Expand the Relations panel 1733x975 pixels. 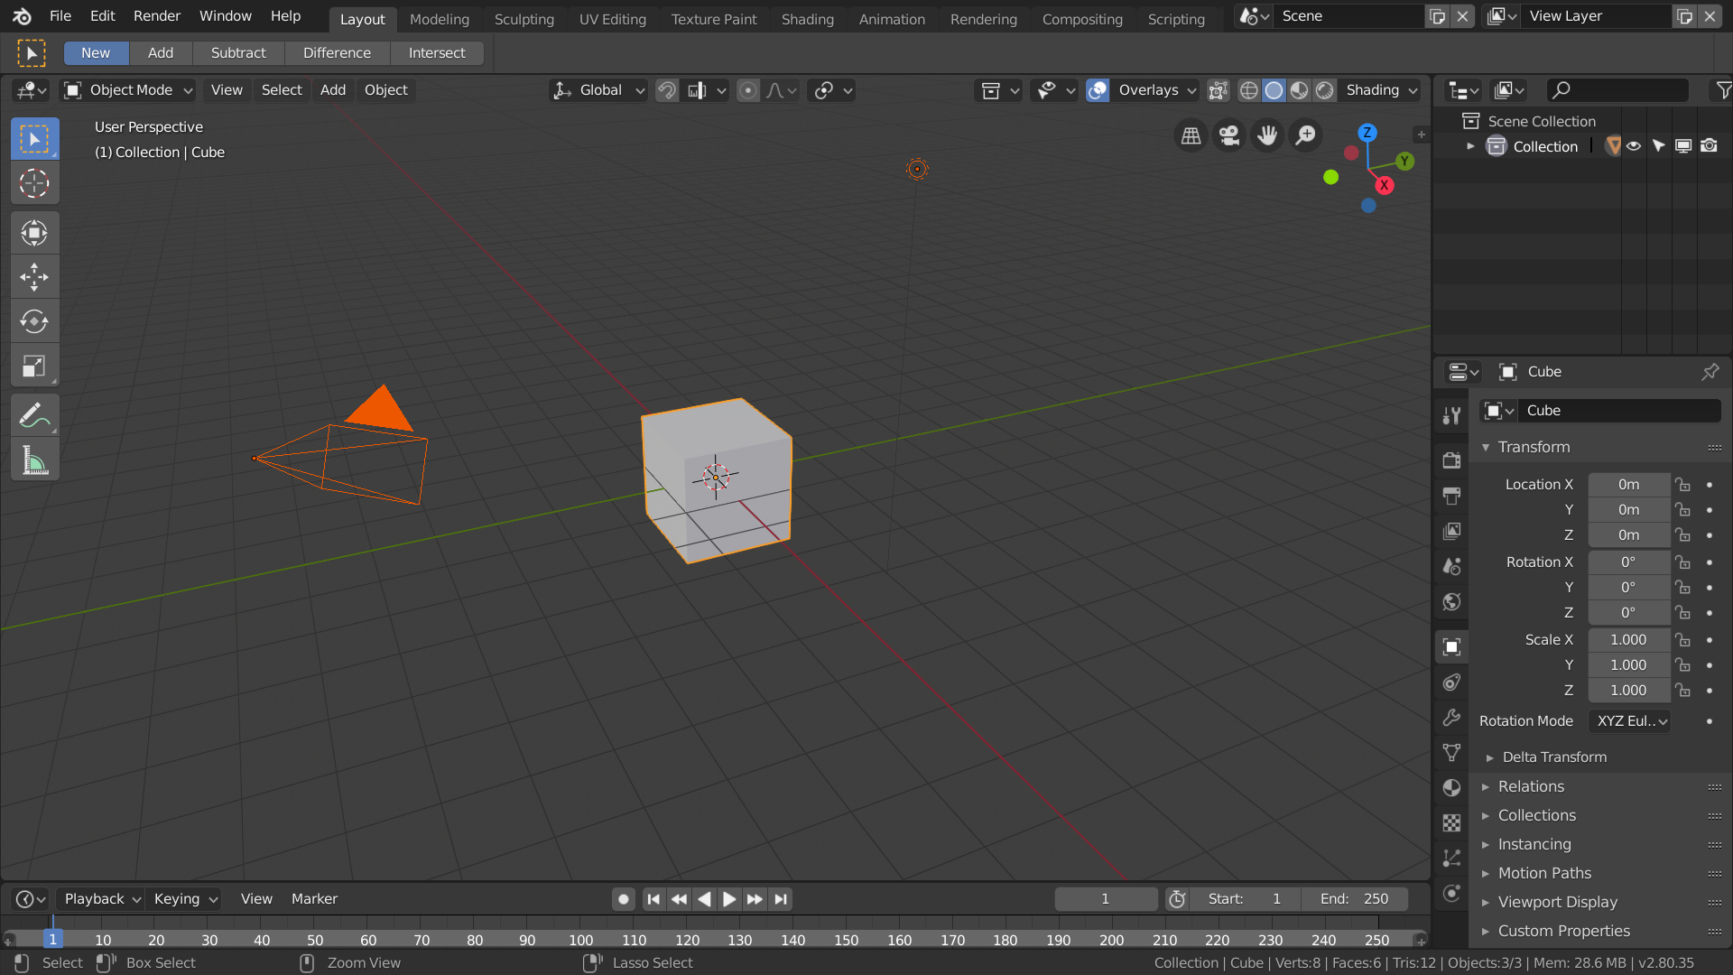click(x=1531, y=787)
